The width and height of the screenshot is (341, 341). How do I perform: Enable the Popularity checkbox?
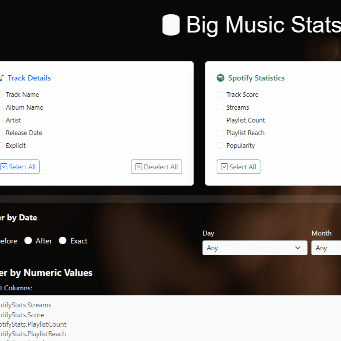click(220, 146)
